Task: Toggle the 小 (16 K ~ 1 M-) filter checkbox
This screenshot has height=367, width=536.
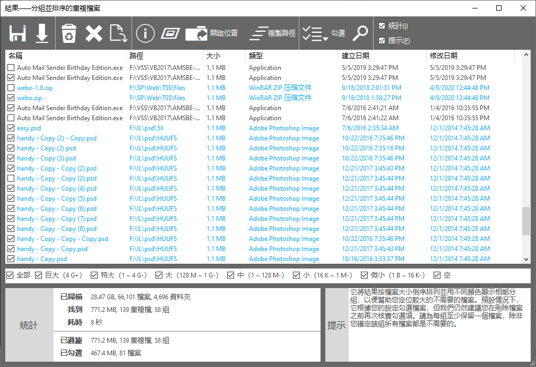Action: coord(296,275)
